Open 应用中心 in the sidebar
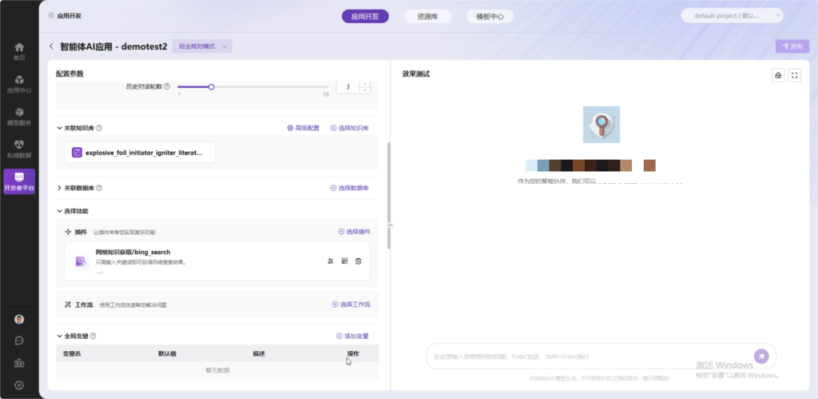The width and height of the screenshot is (818, 399). point(19,84)
